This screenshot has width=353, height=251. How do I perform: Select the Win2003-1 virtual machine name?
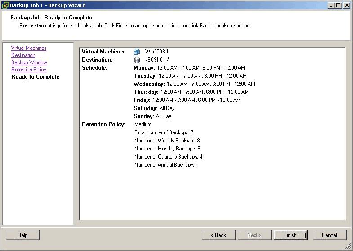coord(156,52)
